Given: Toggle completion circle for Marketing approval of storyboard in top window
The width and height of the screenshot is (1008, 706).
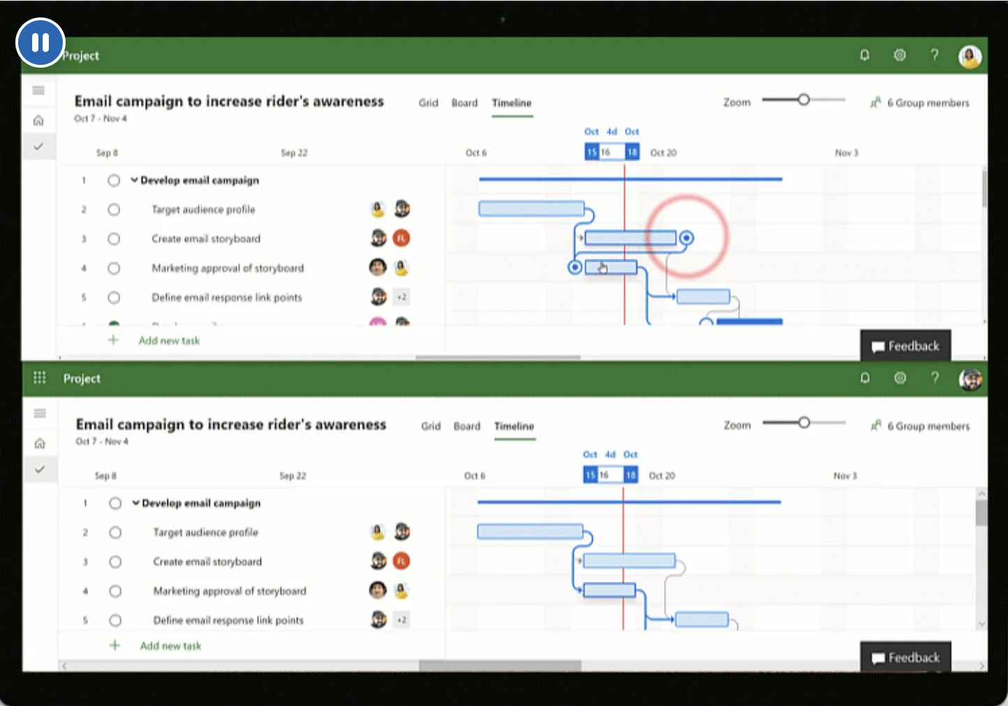Looking at the screenshot, I should pyautogui.click(x=114, y=268).
